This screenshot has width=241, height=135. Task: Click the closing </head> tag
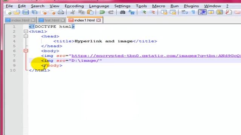[x=52, y=46]
